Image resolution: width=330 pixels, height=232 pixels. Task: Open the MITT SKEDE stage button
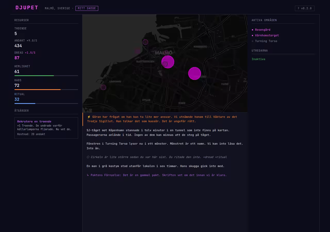pos(87,9)
